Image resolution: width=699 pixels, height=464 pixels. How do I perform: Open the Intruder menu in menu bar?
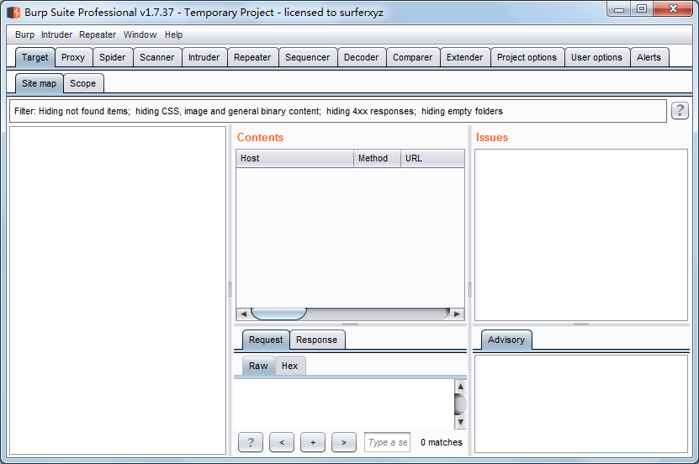56,34
